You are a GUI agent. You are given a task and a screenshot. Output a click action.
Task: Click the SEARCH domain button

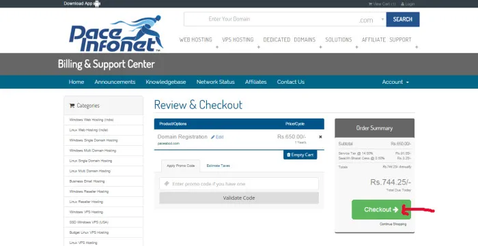403,19
